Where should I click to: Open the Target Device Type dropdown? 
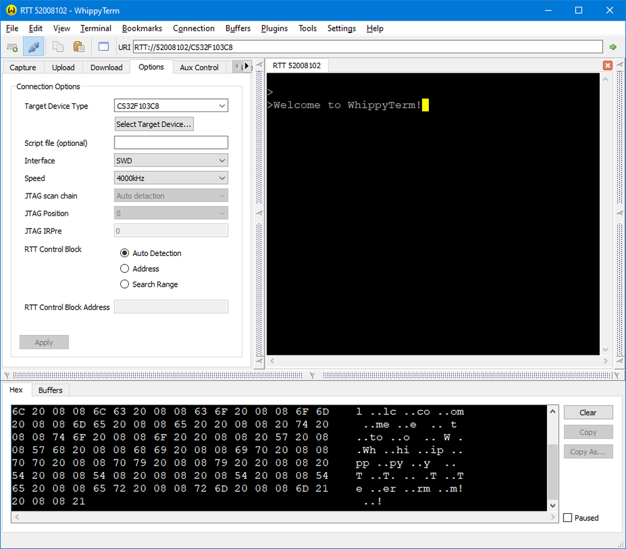click(171, 106)
